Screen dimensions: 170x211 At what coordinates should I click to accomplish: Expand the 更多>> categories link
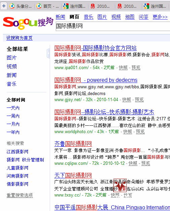coord(160,17)
